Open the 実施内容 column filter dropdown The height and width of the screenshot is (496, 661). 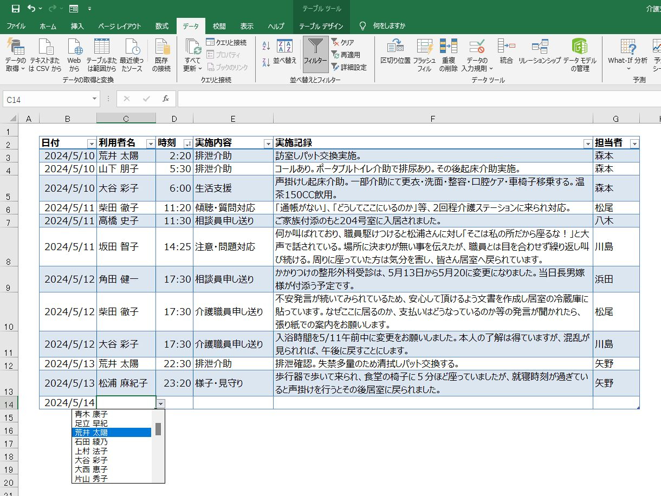point(268,143)
